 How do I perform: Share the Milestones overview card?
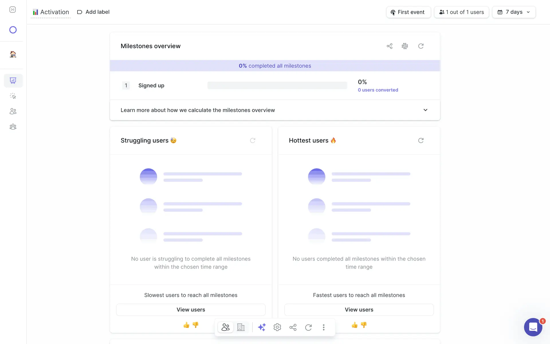click(x=389, y=46)
